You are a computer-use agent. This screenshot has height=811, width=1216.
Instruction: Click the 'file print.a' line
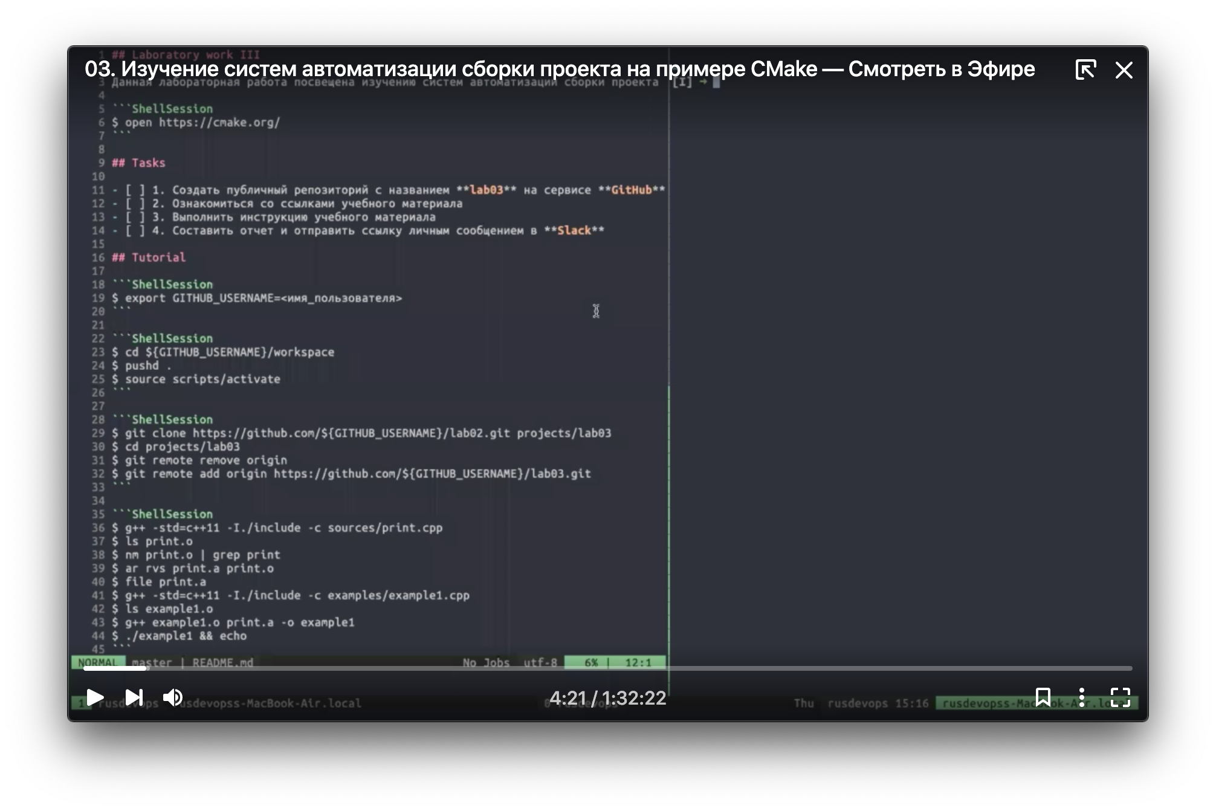click(x=159, y=581)
